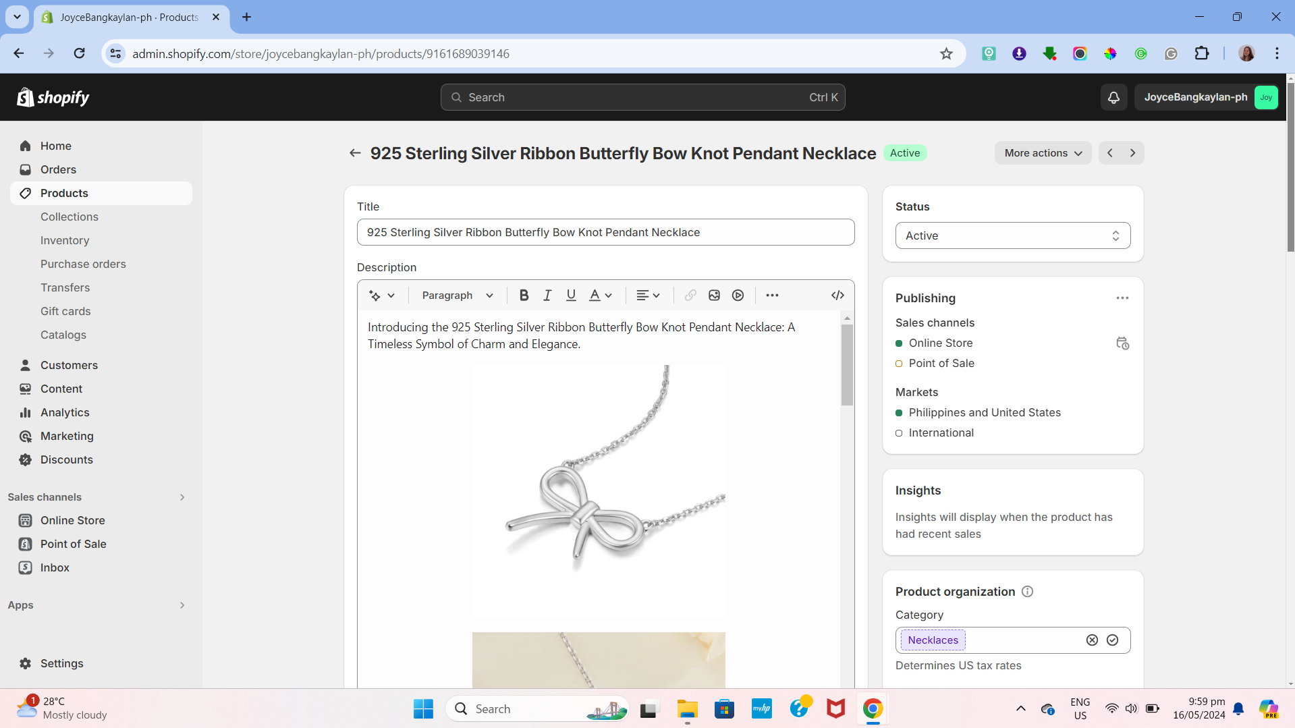The image size is (1295, 728).
Task: Open the Status dropdown
Action: coord(1012,236)
